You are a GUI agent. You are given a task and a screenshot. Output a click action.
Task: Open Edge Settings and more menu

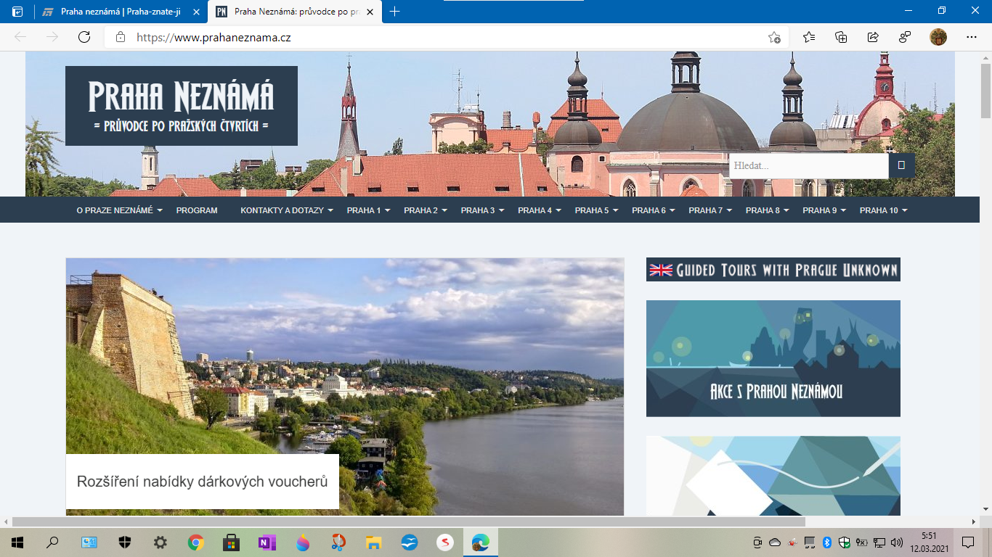pos(972,37)
